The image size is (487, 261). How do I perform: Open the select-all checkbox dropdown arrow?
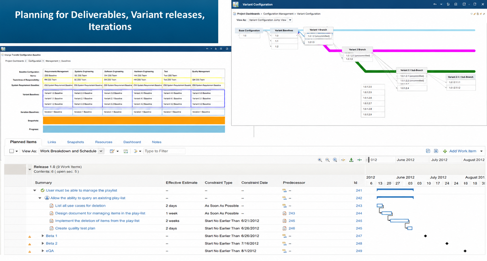coord(17,151)
